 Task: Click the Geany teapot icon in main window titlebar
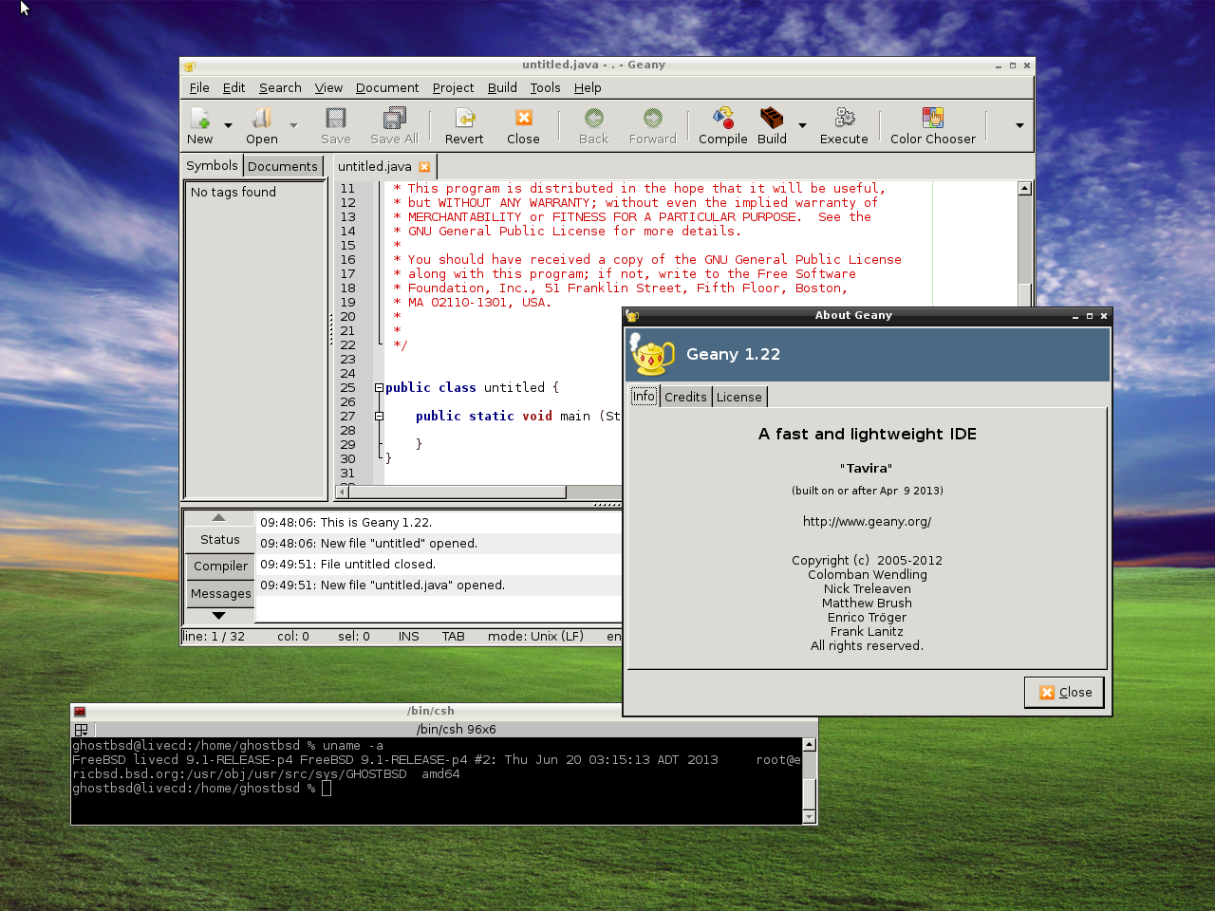189,65
